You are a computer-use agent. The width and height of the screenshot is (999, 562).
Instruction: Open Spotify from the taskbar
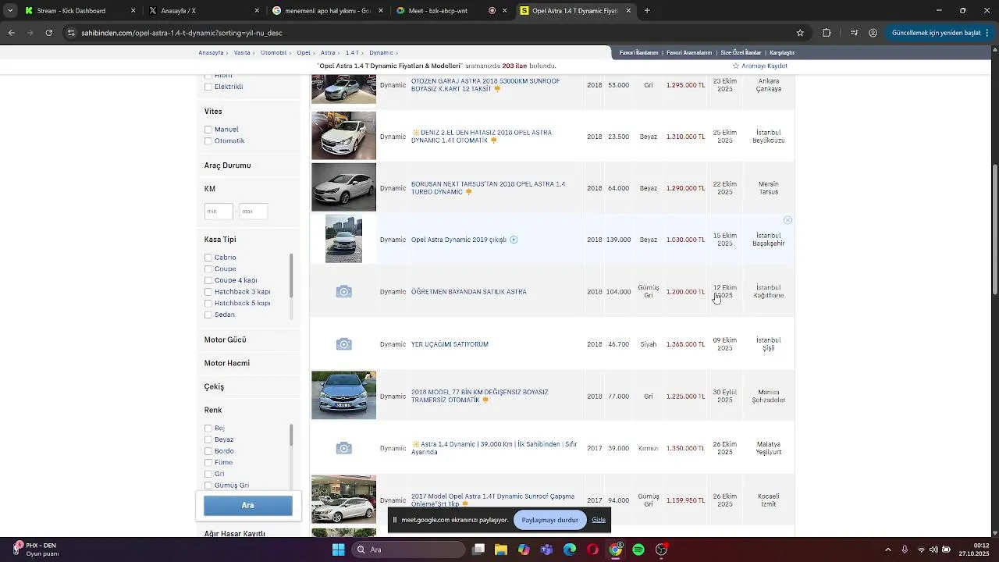click(638, 550)
